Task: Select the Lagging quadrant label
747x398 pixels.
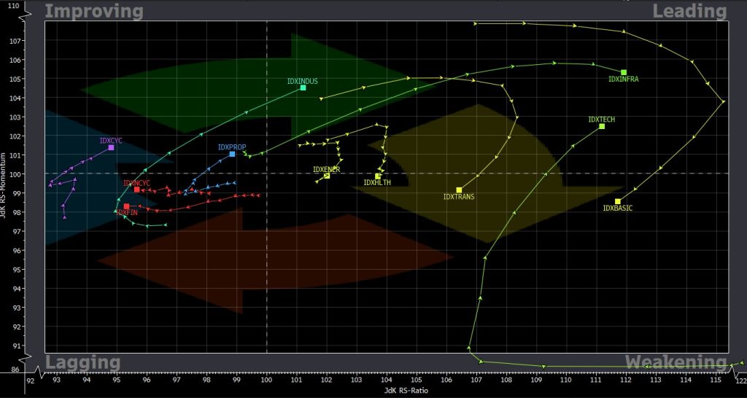Action: [82, 362]
